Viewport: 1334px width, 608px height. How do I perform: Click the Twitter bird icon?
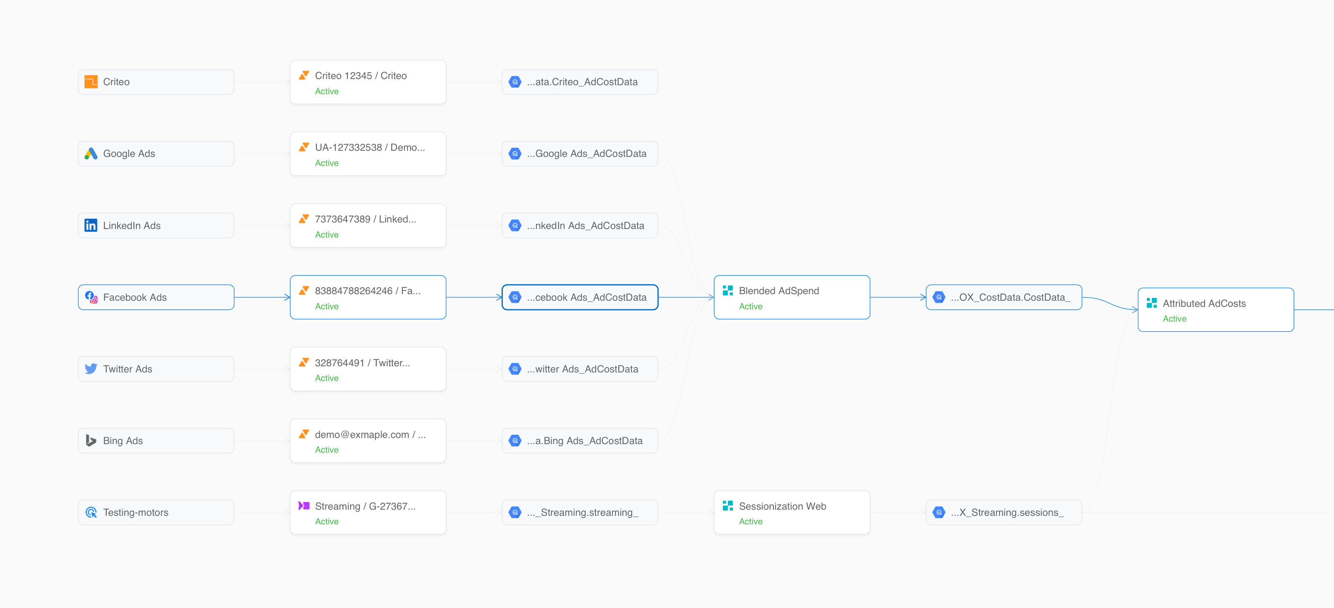(x=90, y=369)
